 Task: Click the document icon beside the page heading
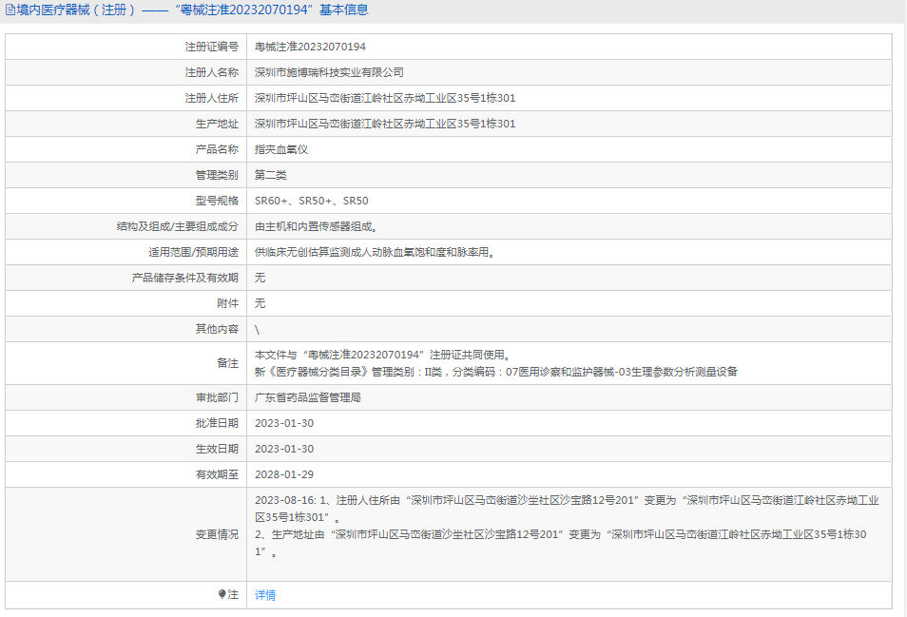pyautogui.click(x=10, y=10)
